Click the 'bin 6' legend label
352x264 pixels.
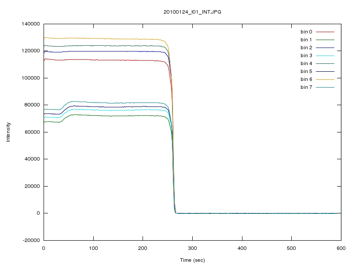pos(306,79)
